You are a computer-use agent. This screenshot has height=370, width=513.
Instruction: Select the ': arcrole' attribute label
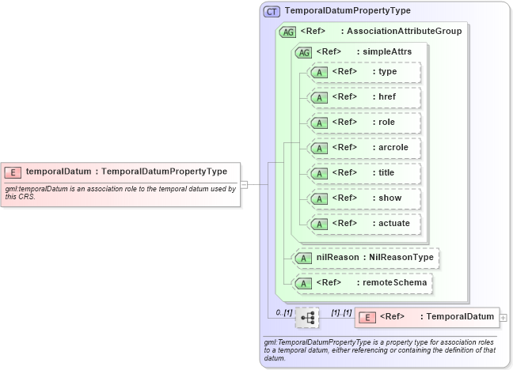[x=390, y=147]
